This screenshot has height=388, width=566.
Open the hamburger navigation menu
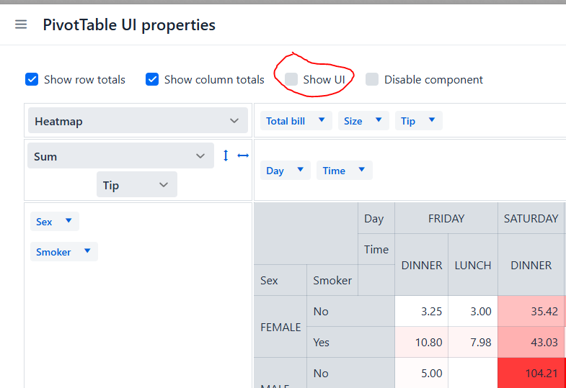pyautogui.click(x=21, y=24)
